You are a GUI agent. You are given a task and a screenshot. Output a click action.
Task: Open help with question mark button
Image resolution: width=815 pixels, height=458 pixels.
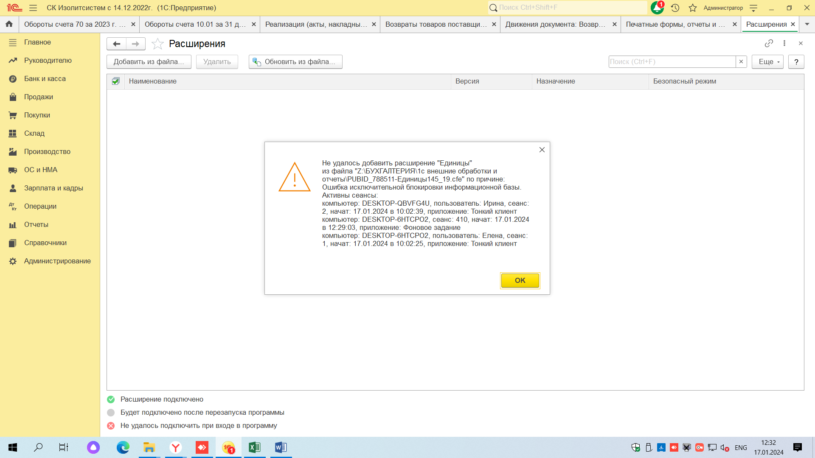pos(796,61)
